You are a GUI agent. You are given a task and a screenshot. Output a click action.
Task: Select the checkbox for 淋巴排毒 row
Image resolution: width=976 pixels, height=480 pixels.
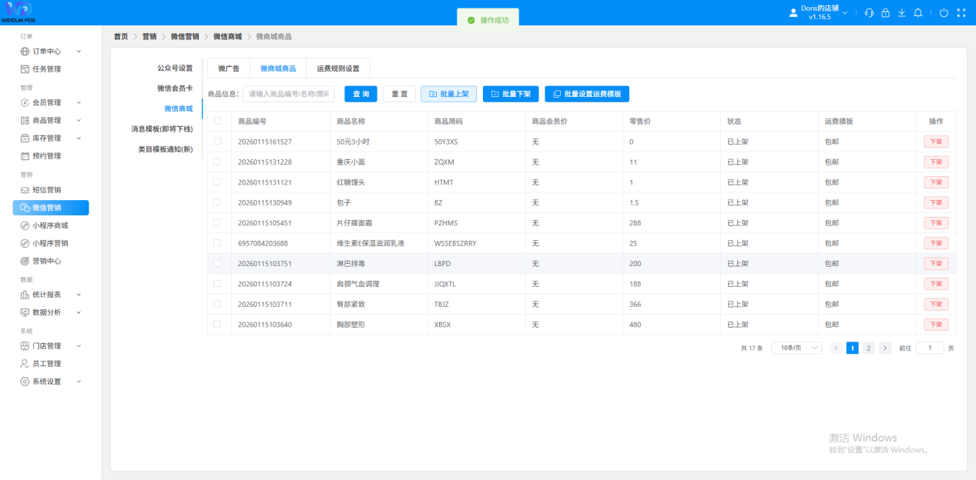217,263
